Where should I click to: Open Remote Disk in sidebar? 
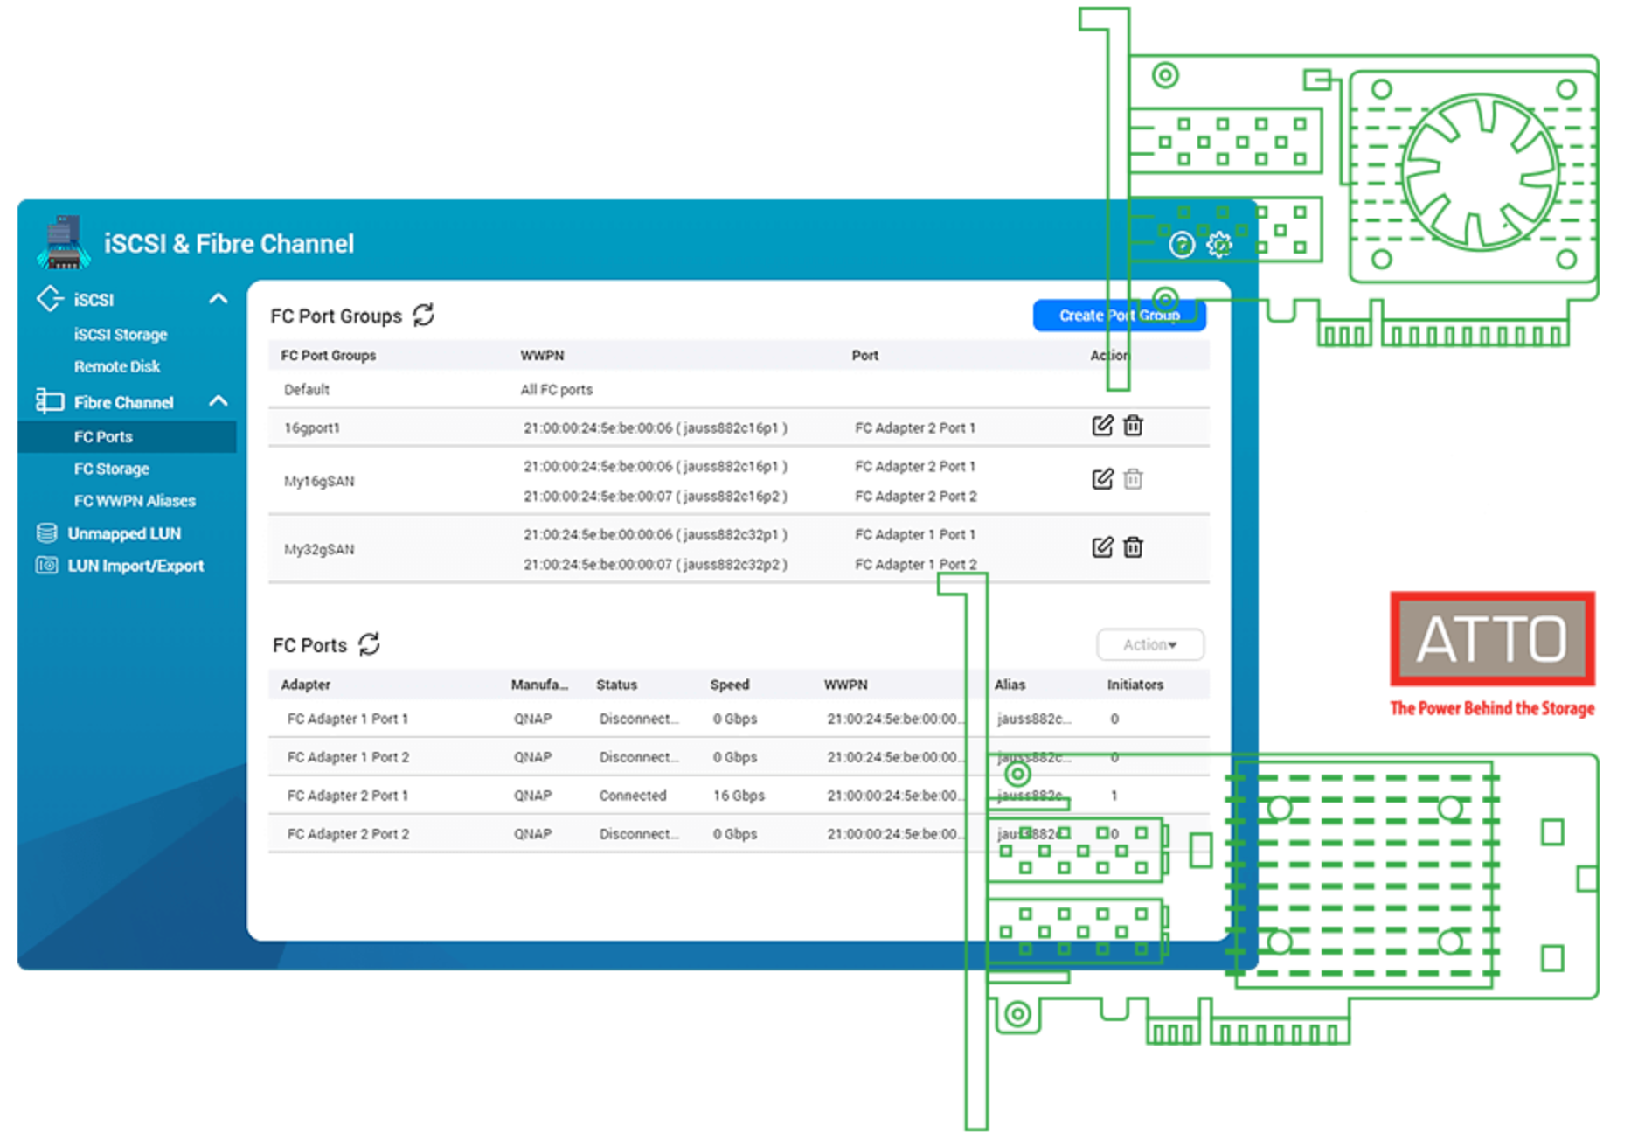point(116,366)
